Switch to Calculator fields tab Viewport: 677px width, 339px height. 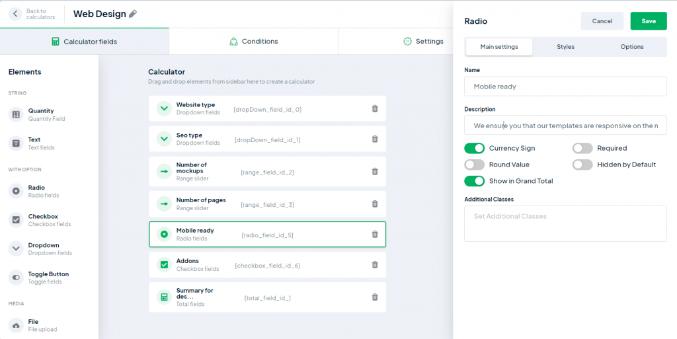84,42
